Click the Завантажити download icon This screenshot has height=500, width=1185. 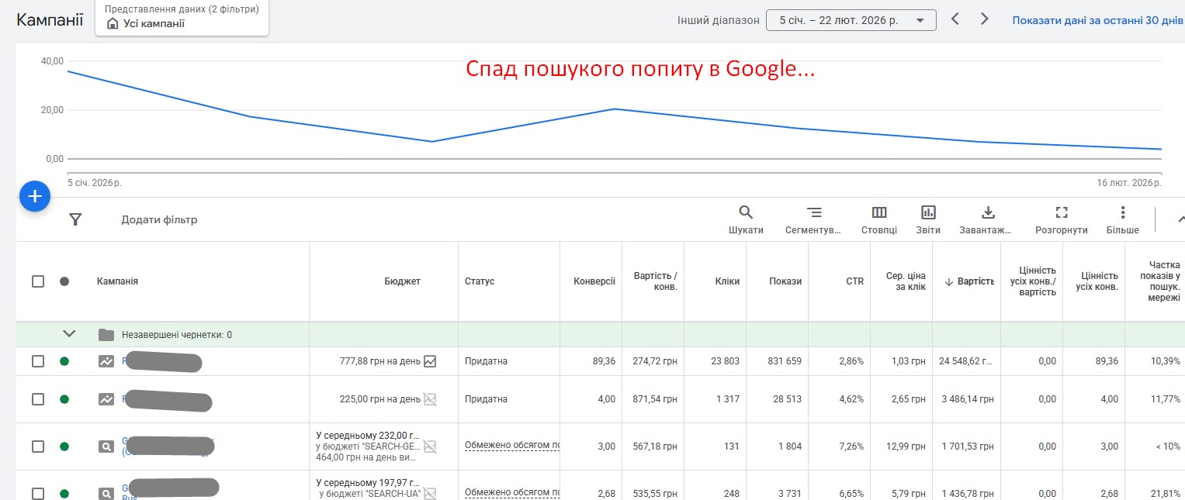point(988,212)
